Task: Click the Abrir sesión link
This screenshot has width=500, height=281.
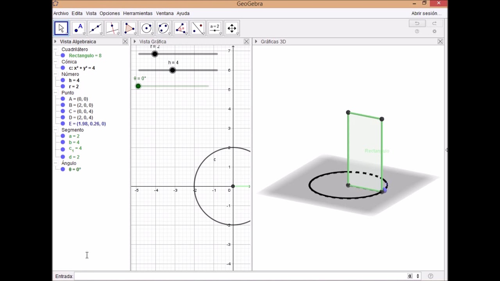Action: [x=426, y=13]
